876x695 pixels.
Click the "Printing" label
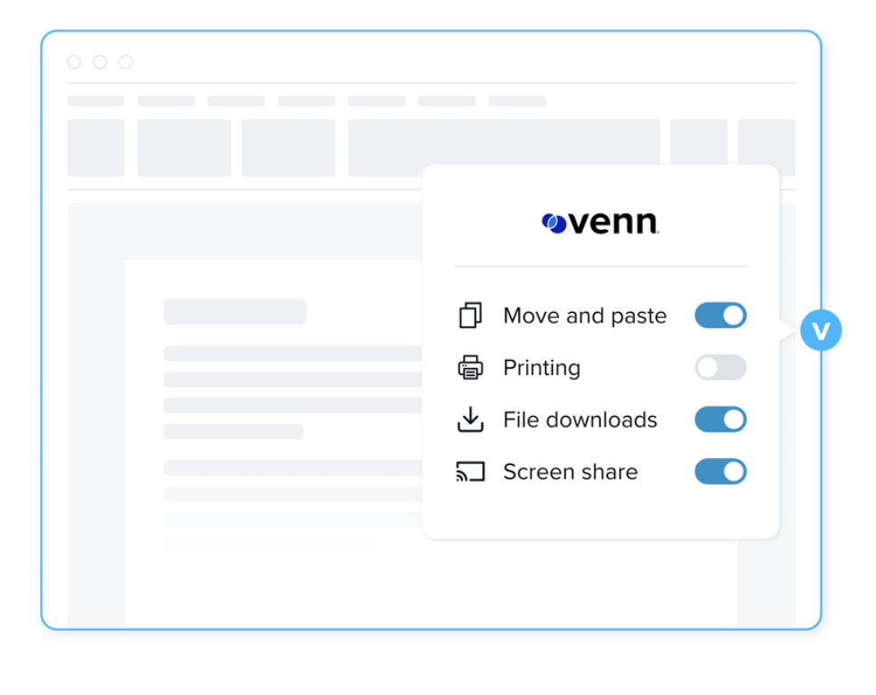541,368
